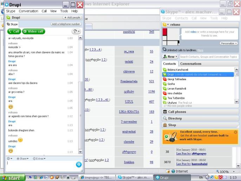Open Call phones panel

pos(200,112)
